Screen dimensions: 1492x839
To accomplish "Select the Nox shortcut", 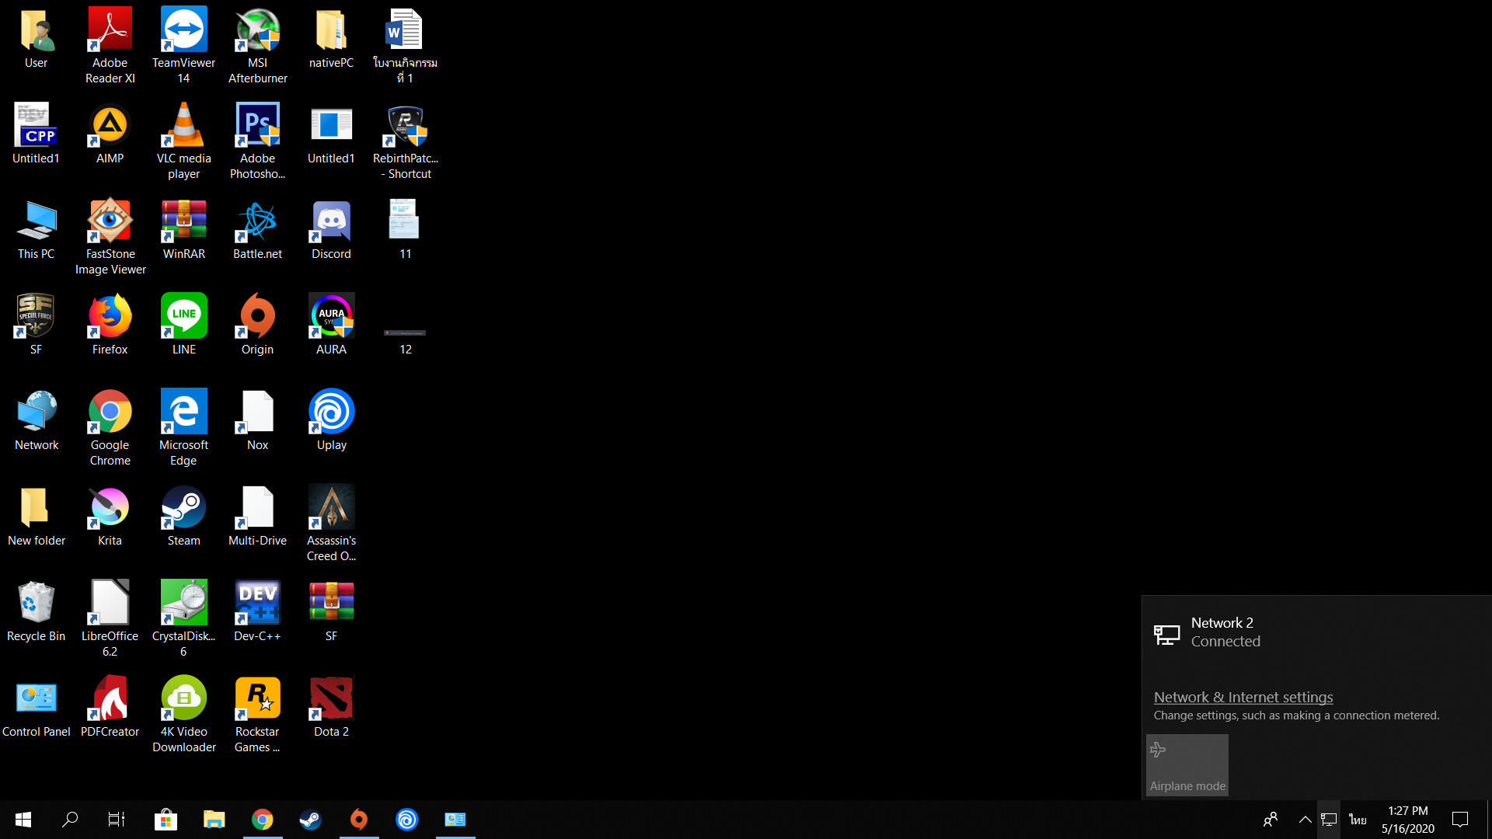I will 257,421.
